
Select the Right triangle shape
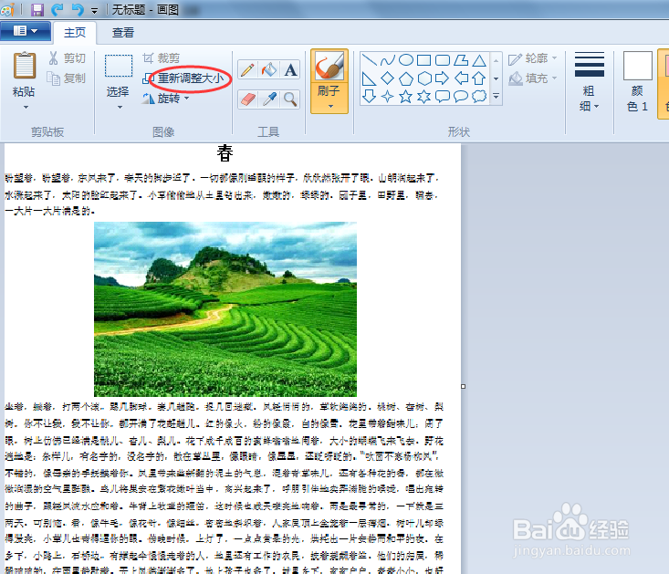click(x=369, y=78)
